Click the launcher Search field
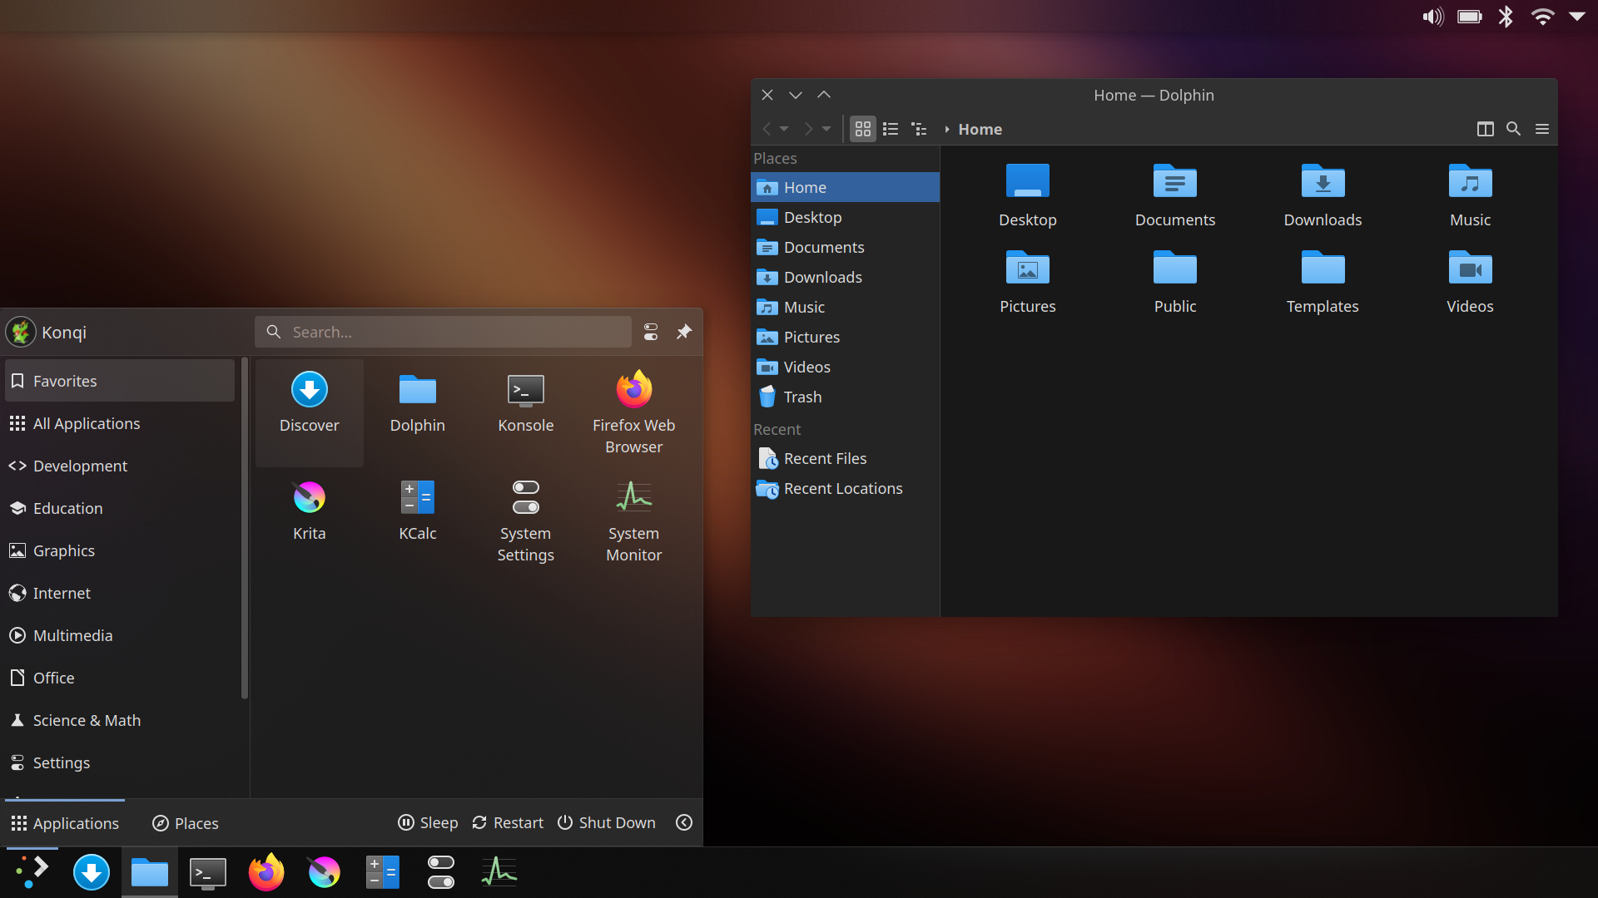The width and height of the screenshot is (1598, 898). coord(443,332)
